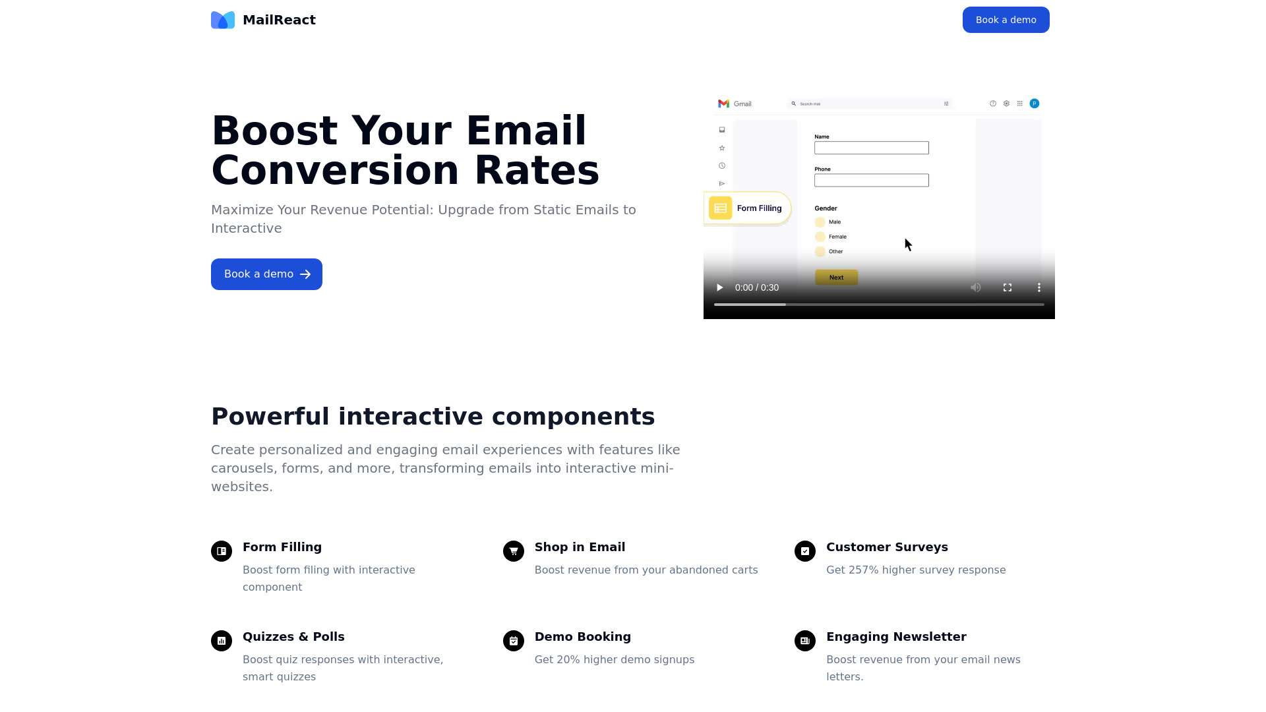
Task: Click the Demo Booking icon
Action: click(513, 641)
